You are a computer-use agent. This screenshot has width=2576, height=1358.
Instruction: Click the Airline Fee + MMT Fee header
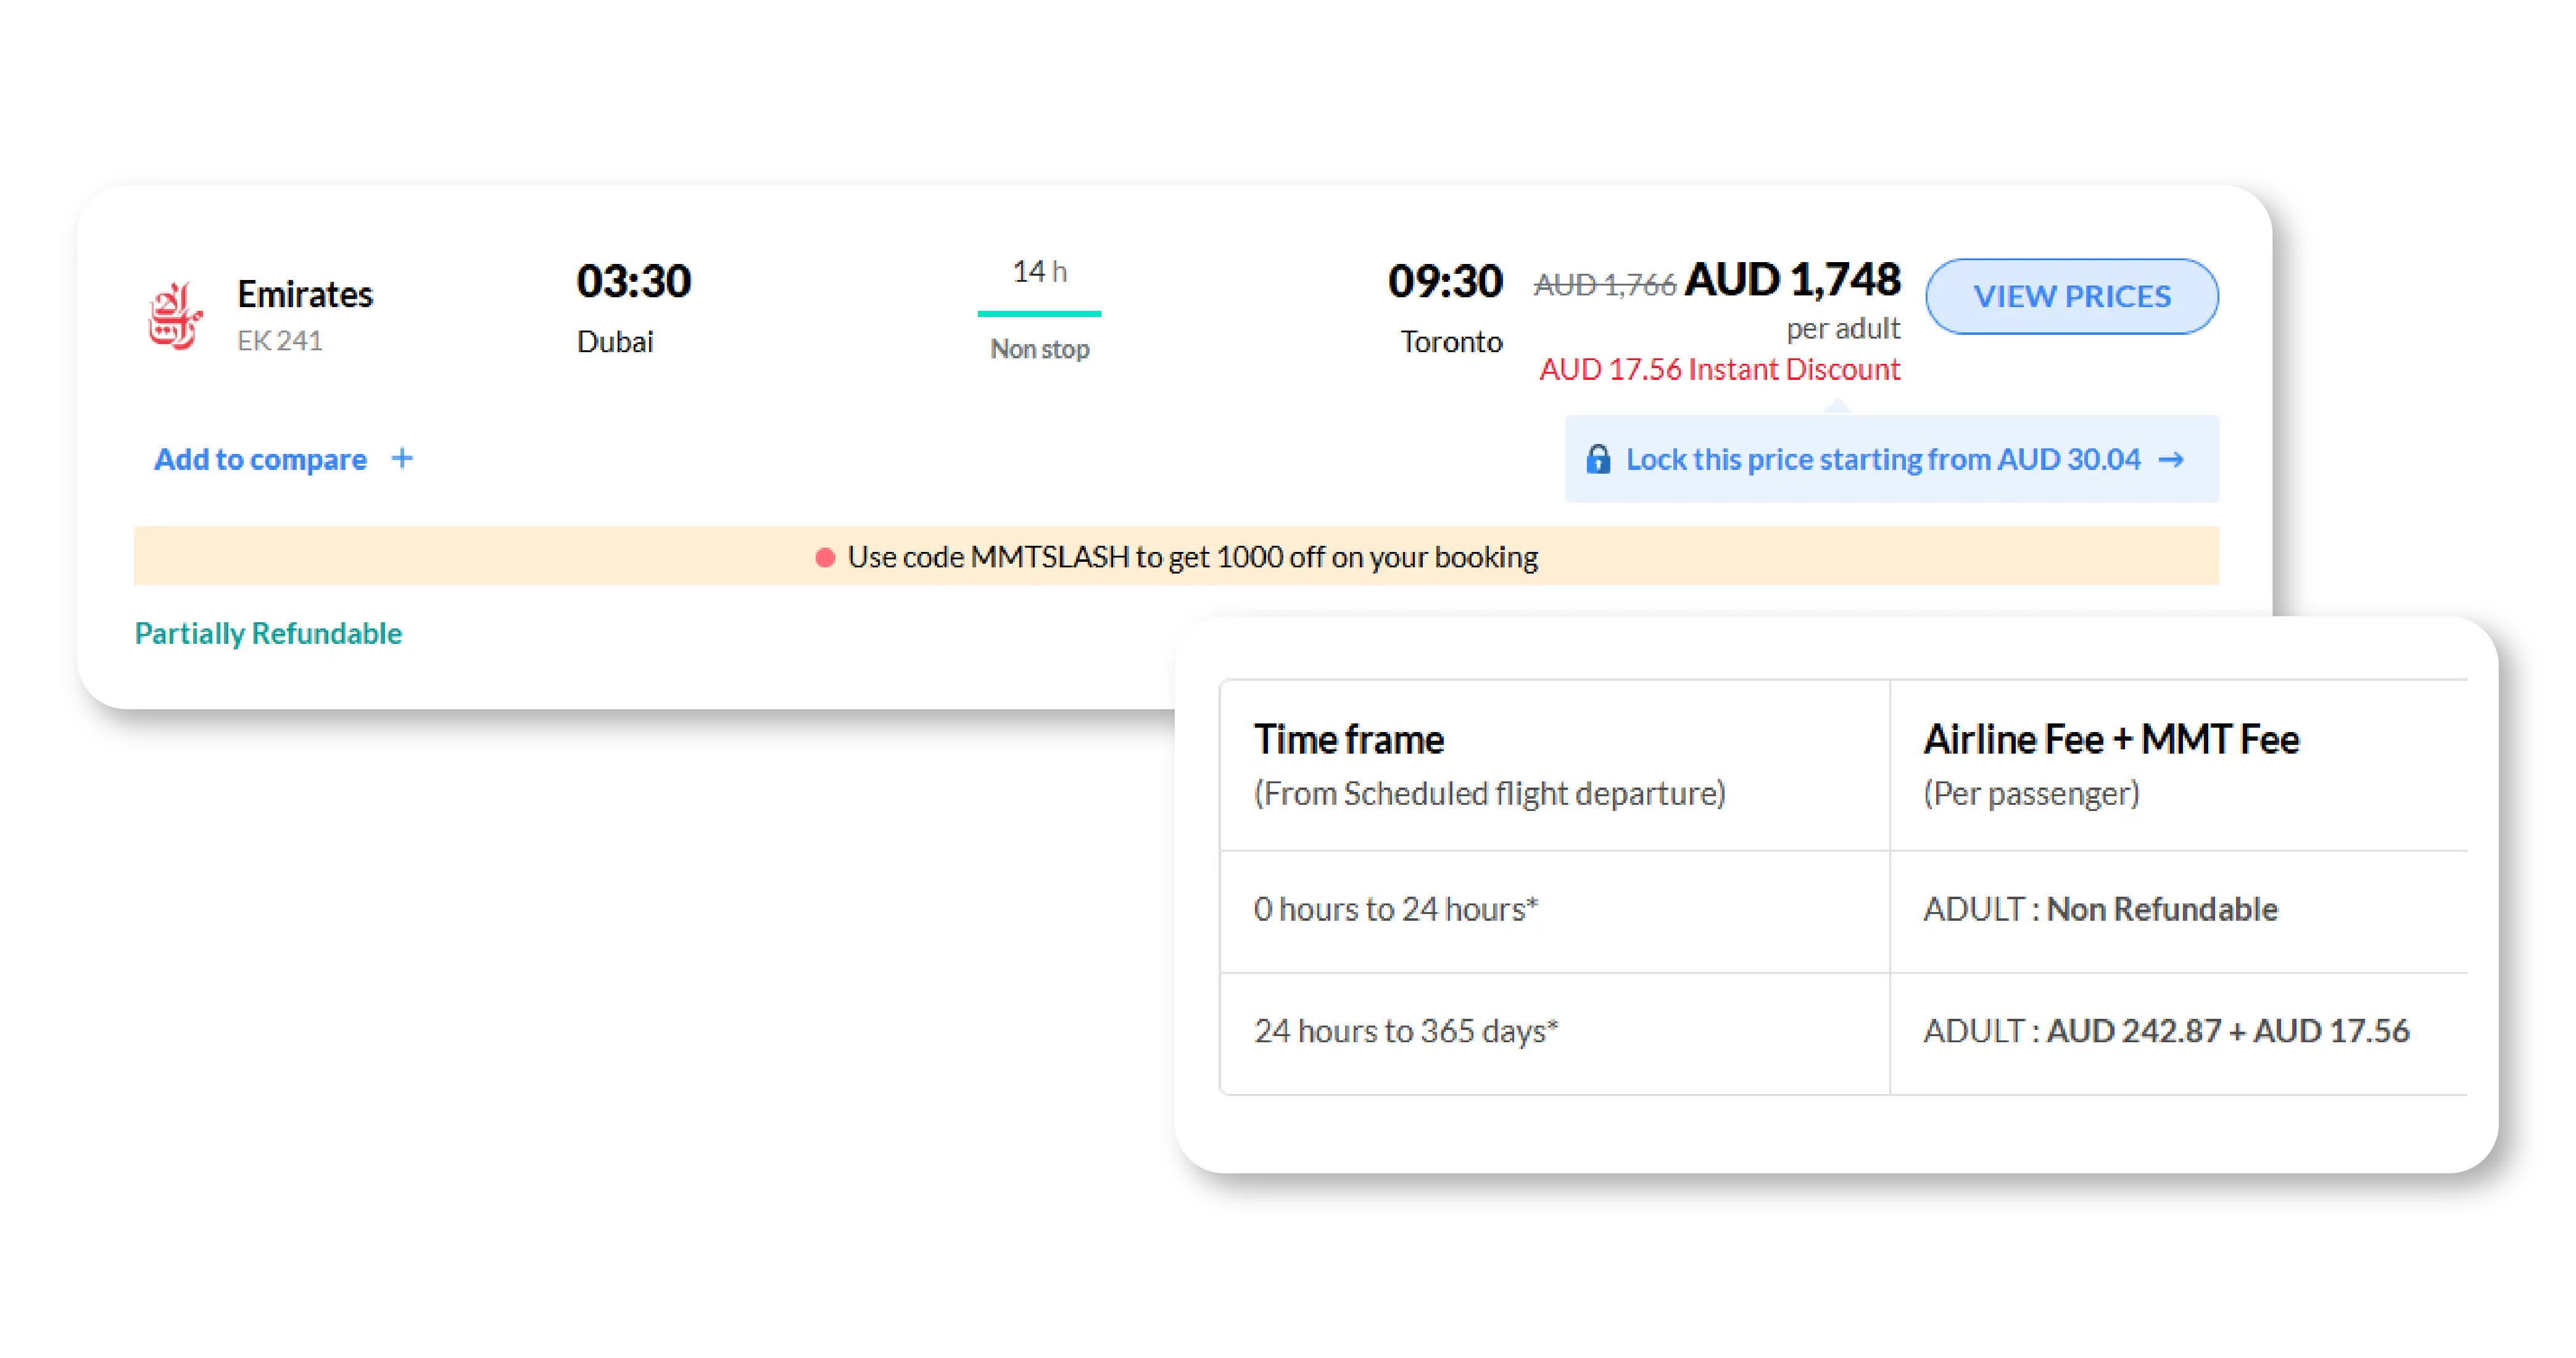[x=2111, y=741]
